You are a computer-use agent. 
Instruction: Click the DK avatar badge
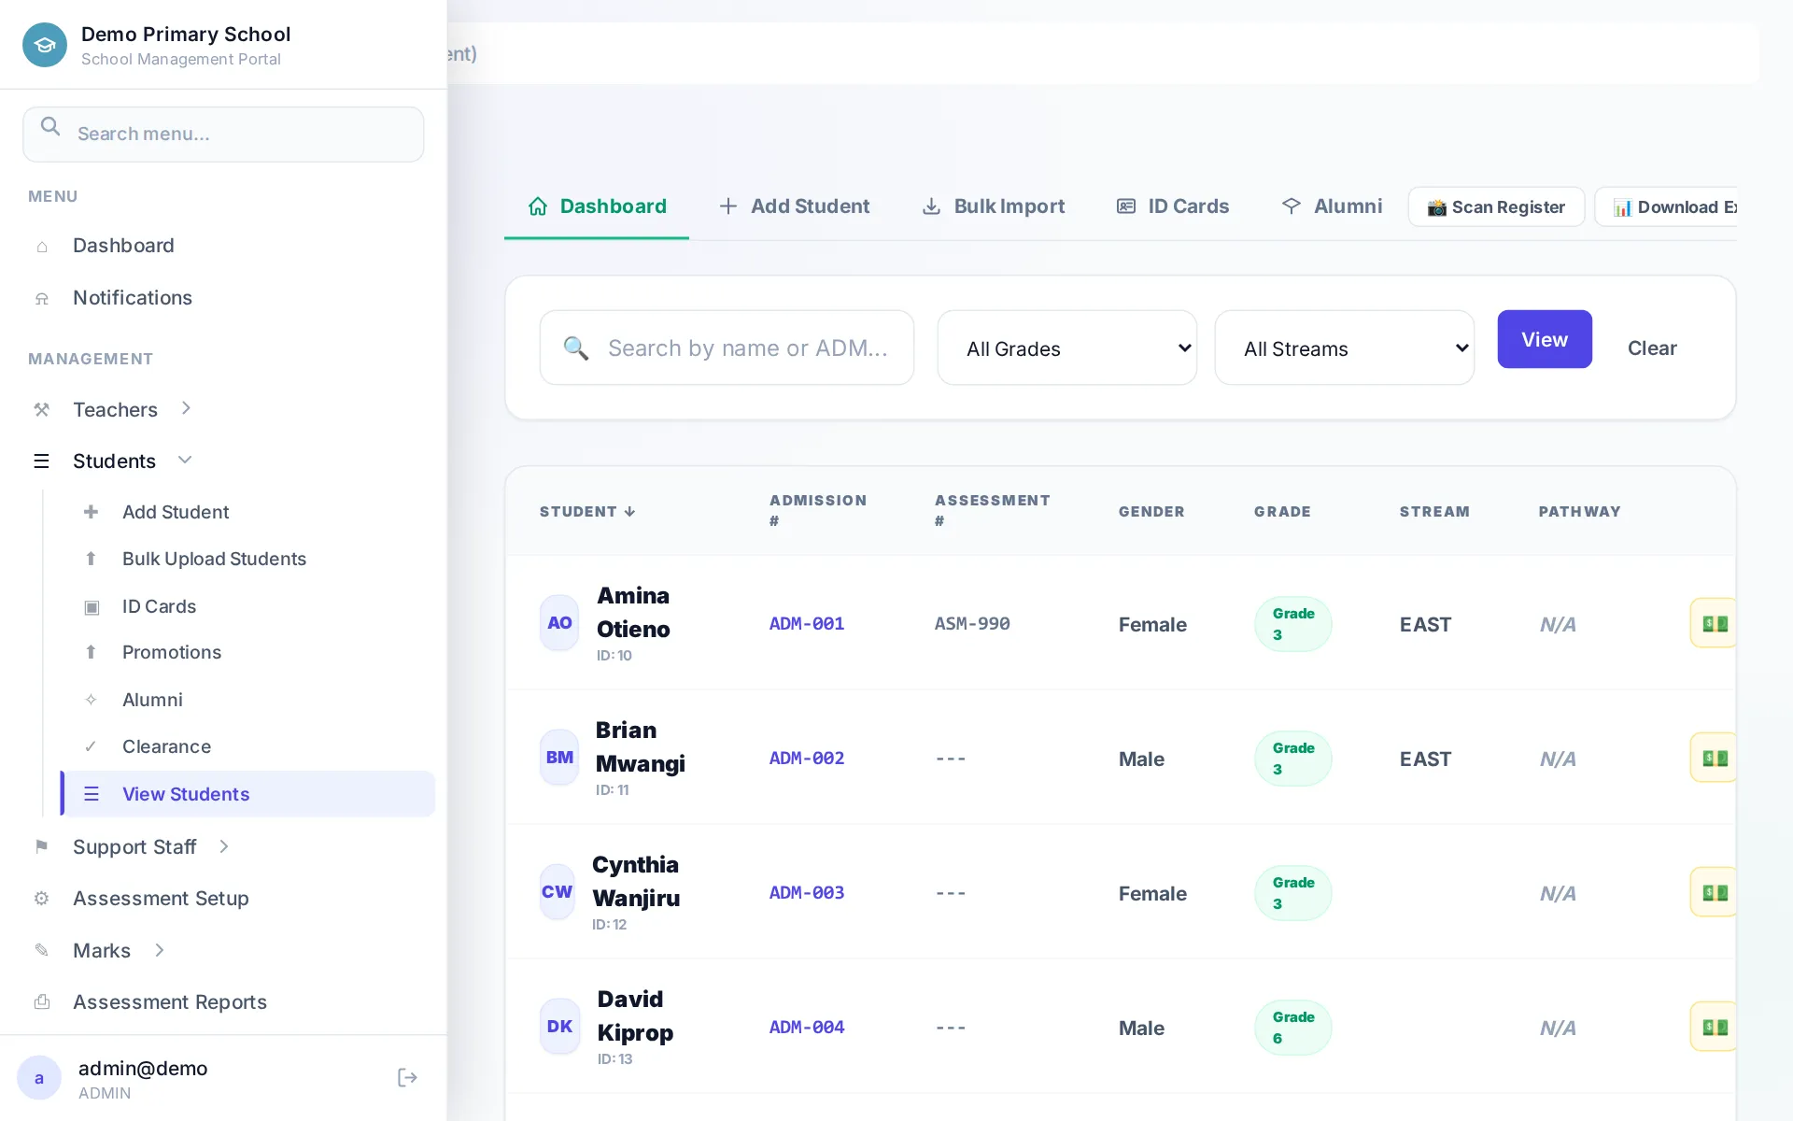(x=559, y=1027)
